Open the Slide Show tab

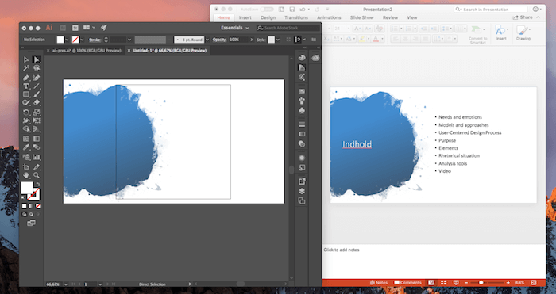(x=361, y=17)
